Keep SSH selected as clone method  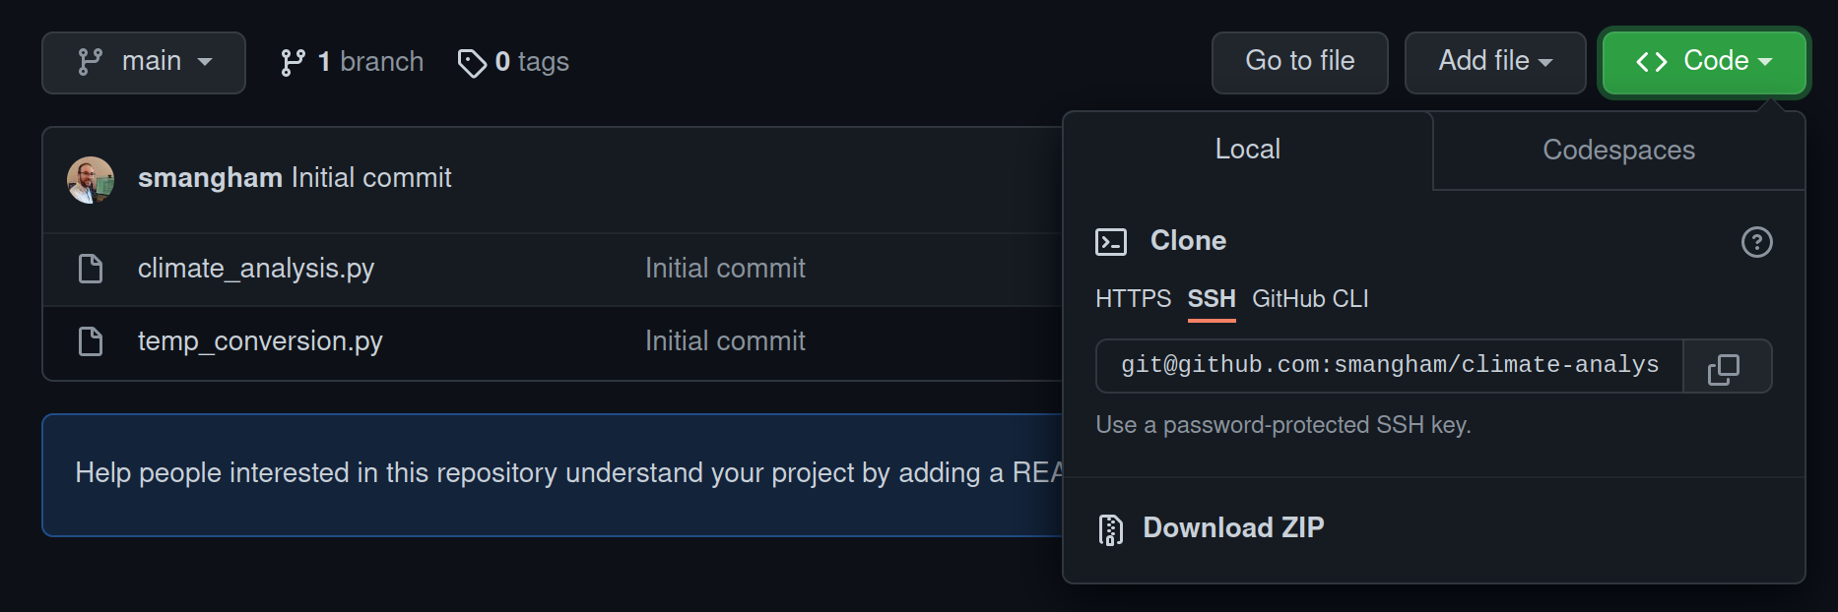coord(1211,298)
